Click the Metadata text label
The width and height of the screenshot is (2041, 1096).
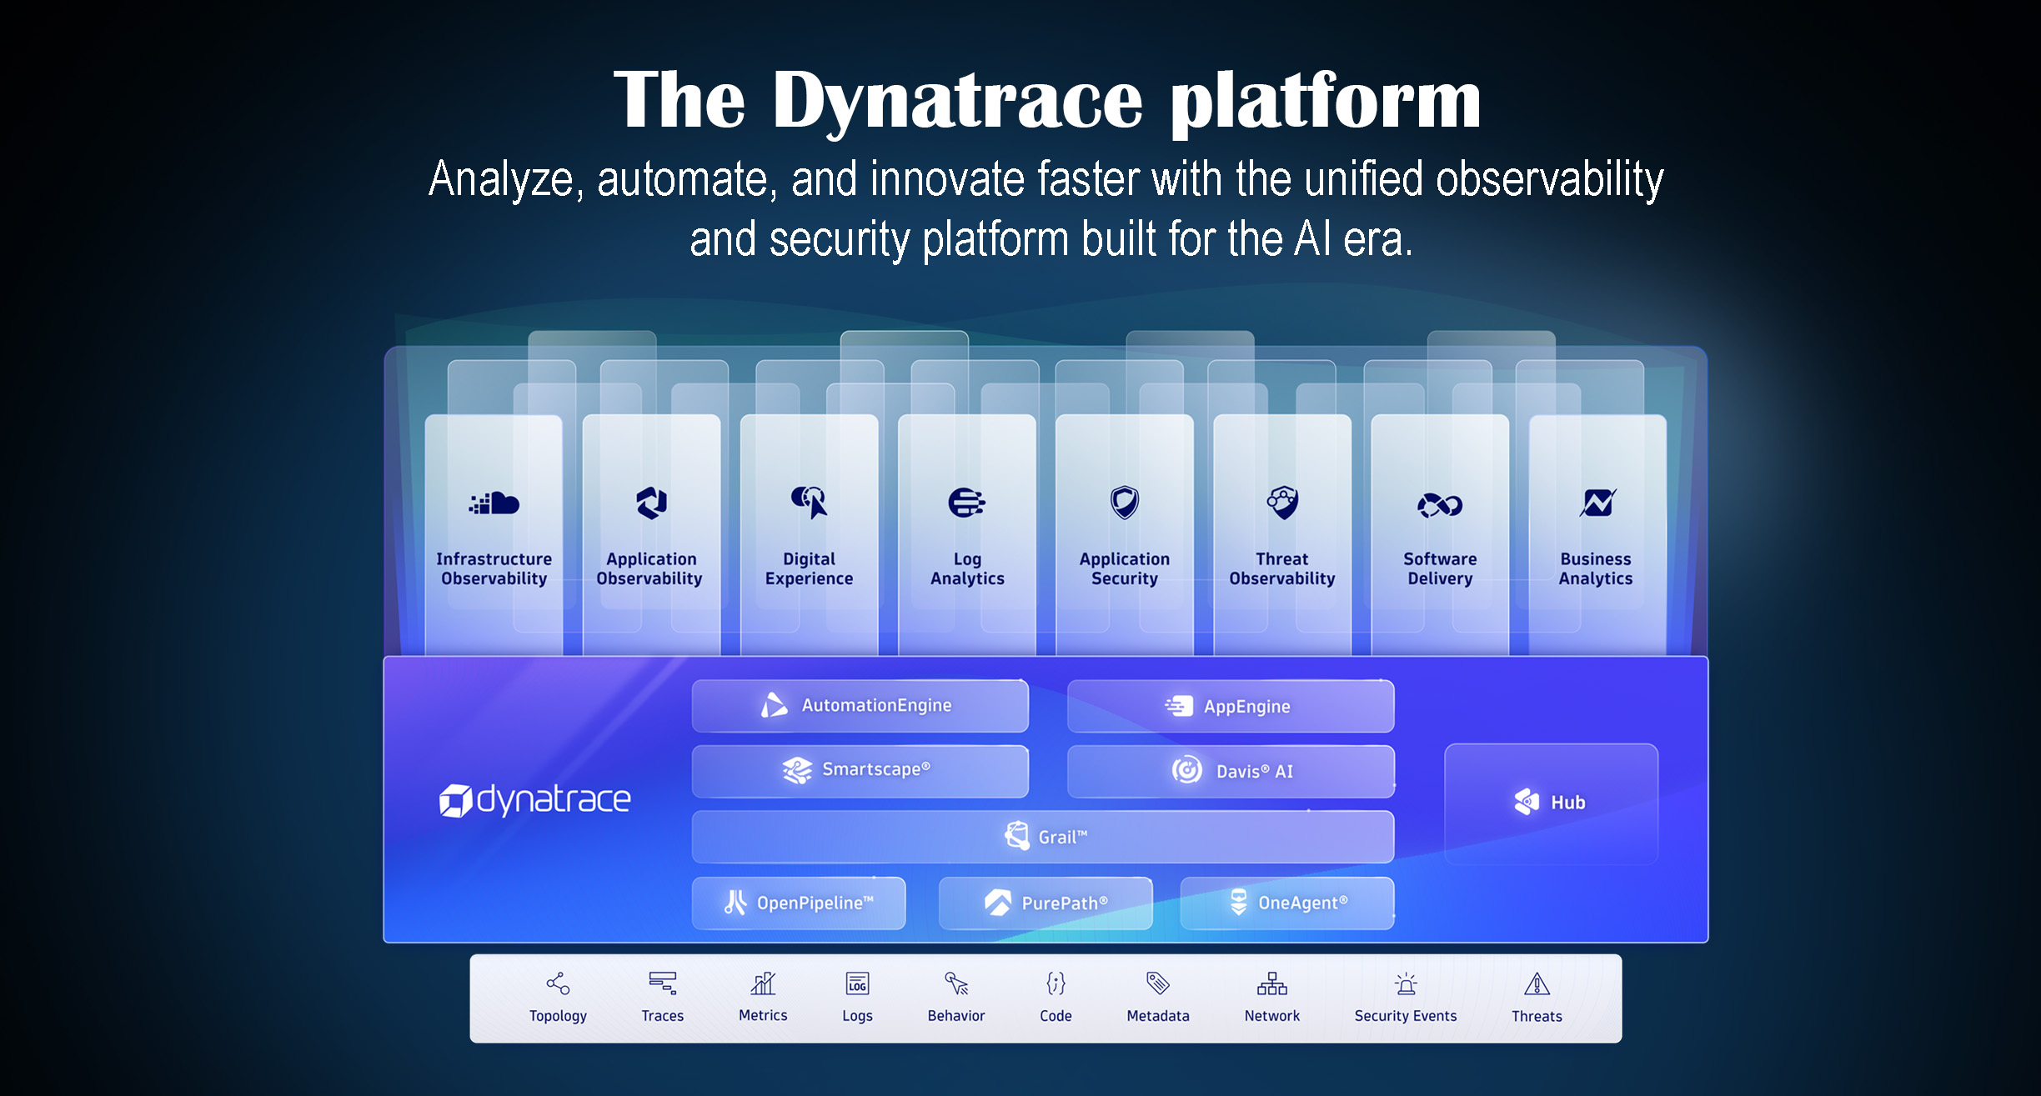click(x=1158, y=1016)
